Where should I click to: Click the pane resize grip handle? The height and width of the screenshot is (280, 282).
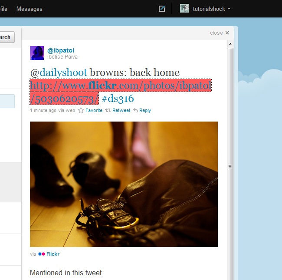(x=230, y=166)
